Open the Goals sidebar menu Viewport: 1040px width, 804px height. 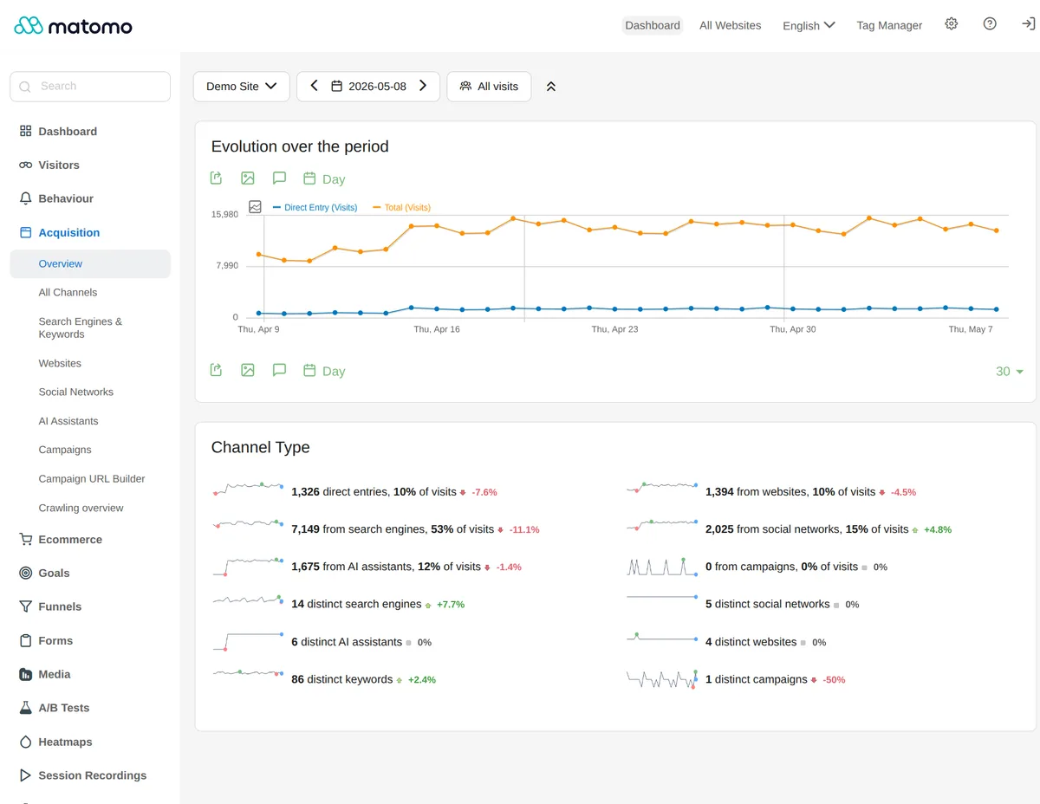[90, 573]
